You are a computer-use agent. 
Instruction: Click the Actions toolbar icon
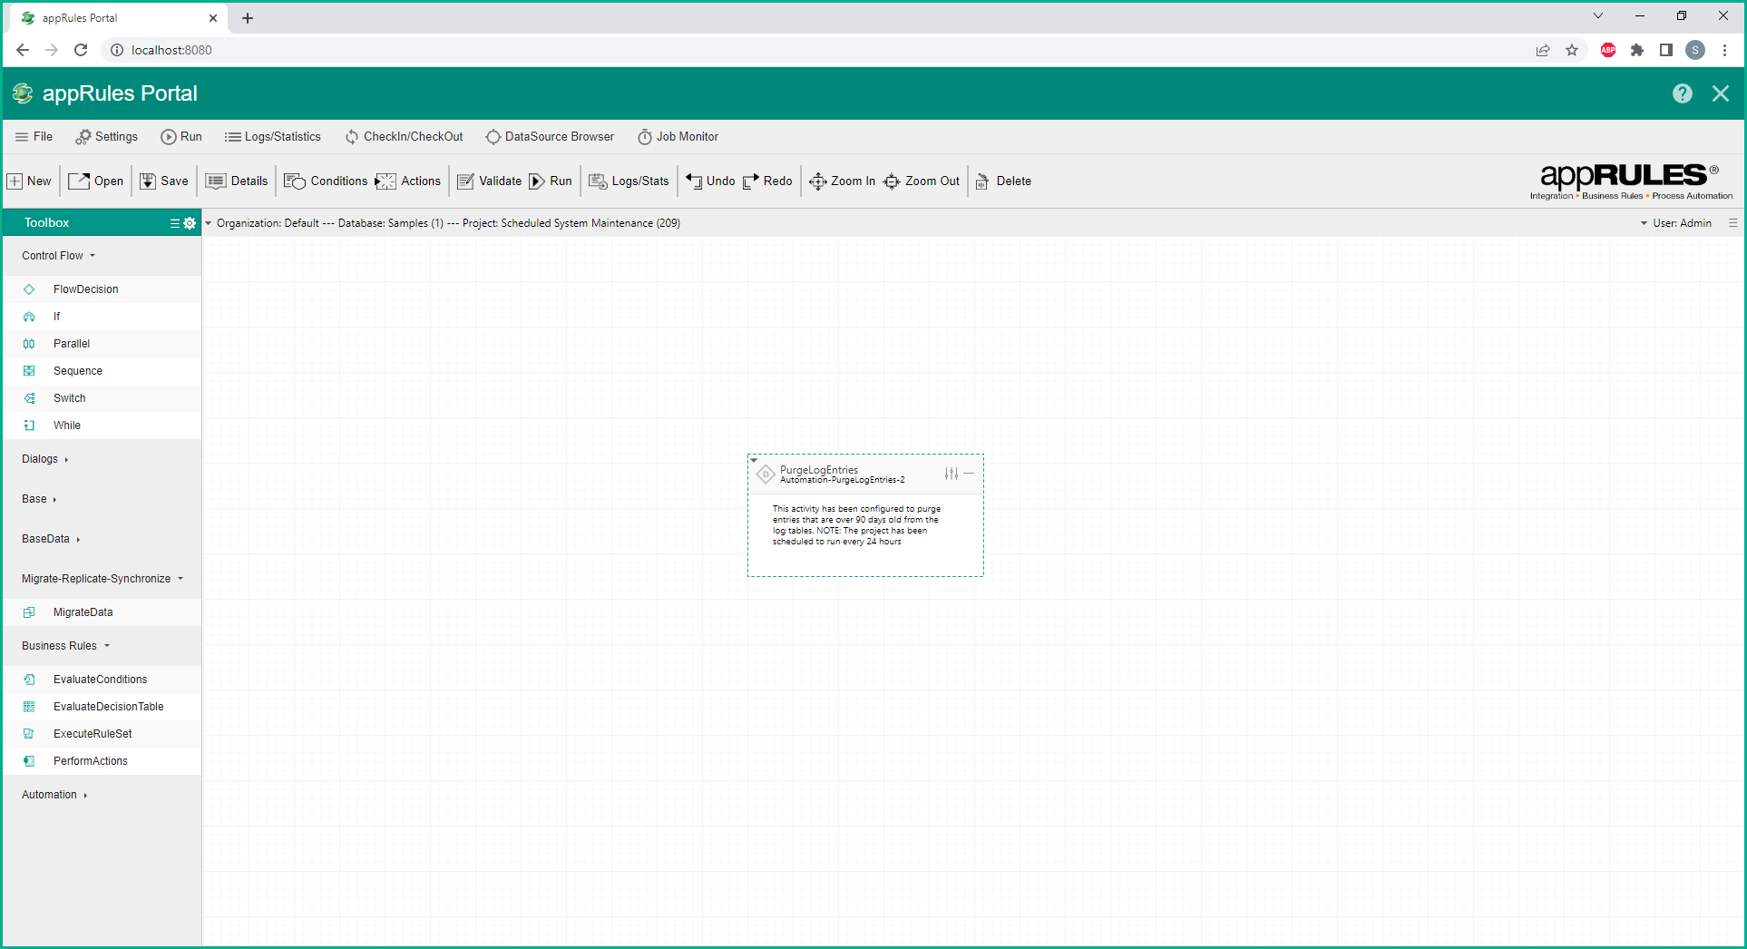386,181
